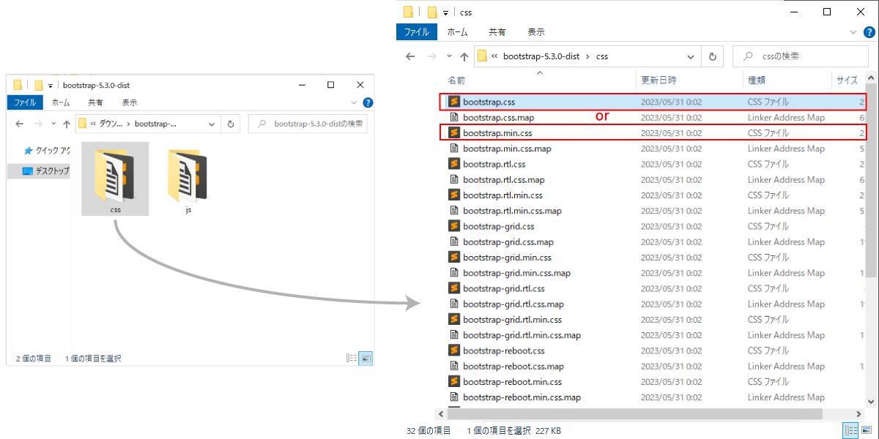
Task: Click bootstrap-5.3.0-dist breadcrumb in css window
Action: coord(541,56)
